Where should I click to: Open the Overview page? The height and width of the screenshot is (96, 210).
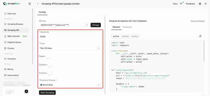[12, 14]
